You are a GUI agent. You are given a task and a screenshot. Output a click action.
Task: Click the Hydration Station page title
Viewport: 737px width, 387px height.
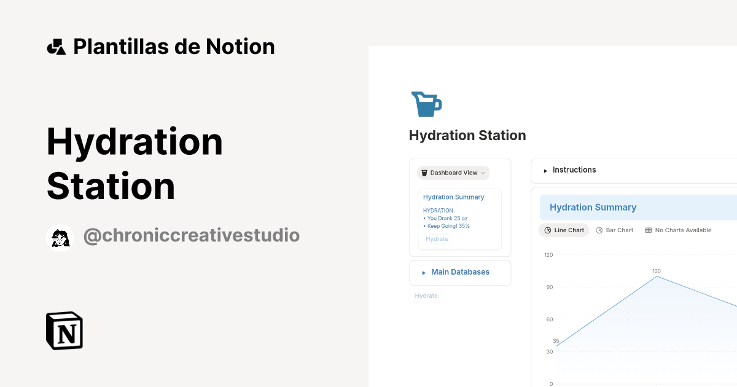[467, 135]
